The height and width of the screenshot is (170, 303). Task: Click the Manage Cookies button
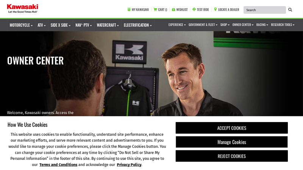tap(232, 142)
